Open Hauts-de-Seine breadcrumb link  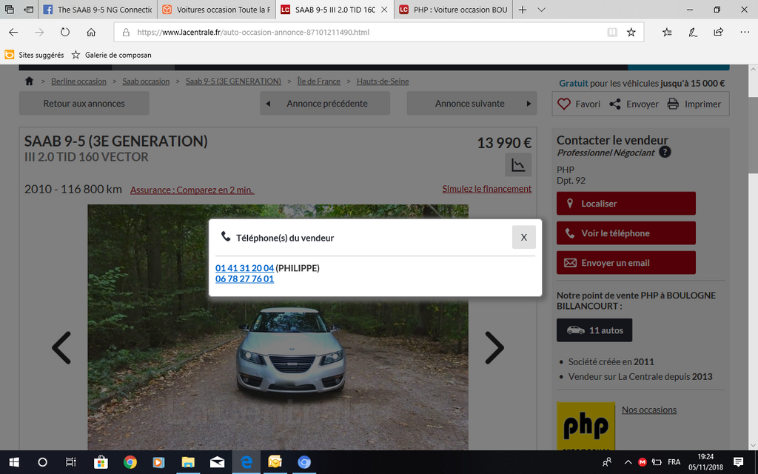[x=383, y=81]
